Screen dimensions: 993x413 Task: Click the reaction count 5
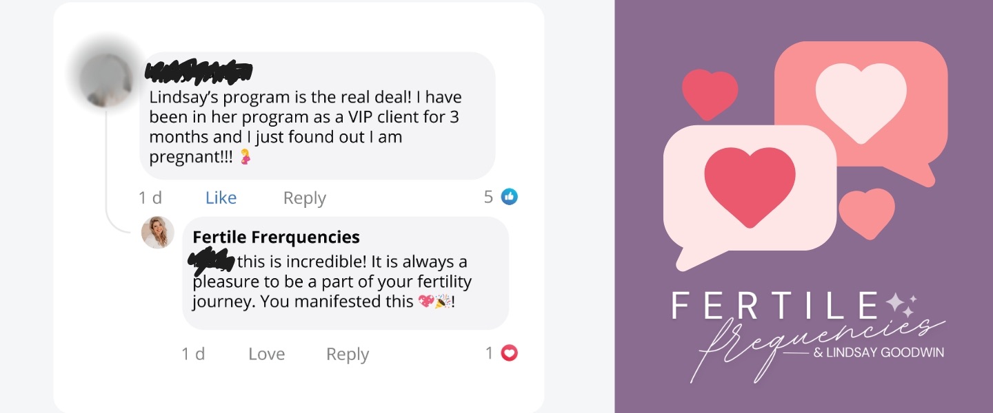pos(488,198)
